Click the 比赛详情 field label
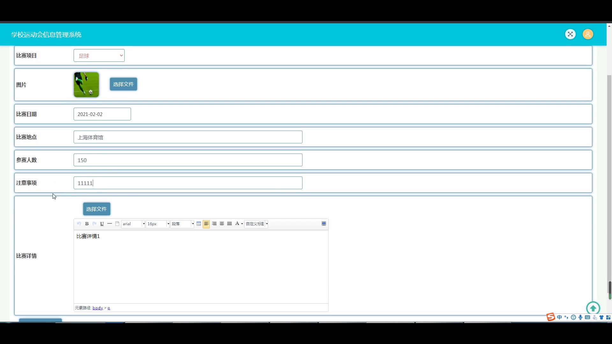 [x=26, y=256]
